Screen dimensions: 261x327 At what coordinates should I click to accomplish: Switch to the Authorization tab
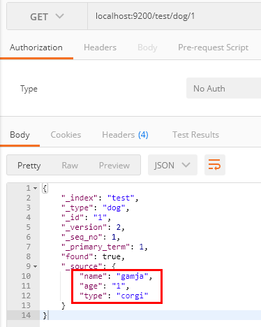click(x=36, y=48)
